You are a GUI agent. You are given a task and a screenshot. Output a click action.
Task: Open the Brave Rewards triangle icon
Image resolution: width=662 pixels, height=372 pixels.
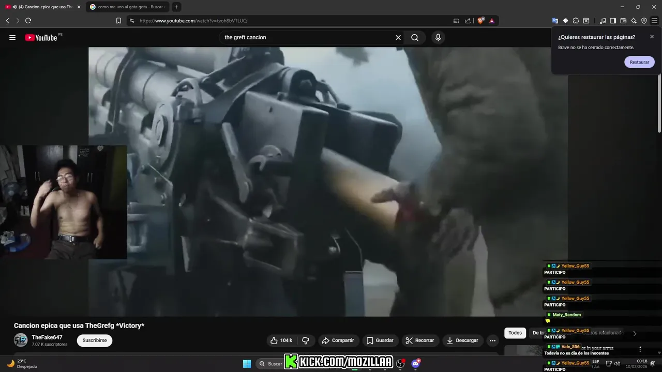pos(492,21)
